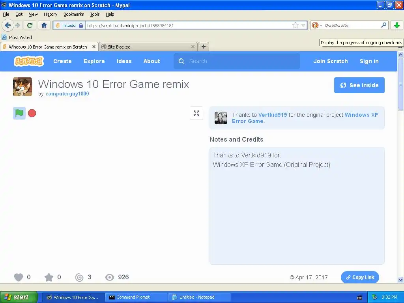Open Ideas in Scratch navbar

124,61
